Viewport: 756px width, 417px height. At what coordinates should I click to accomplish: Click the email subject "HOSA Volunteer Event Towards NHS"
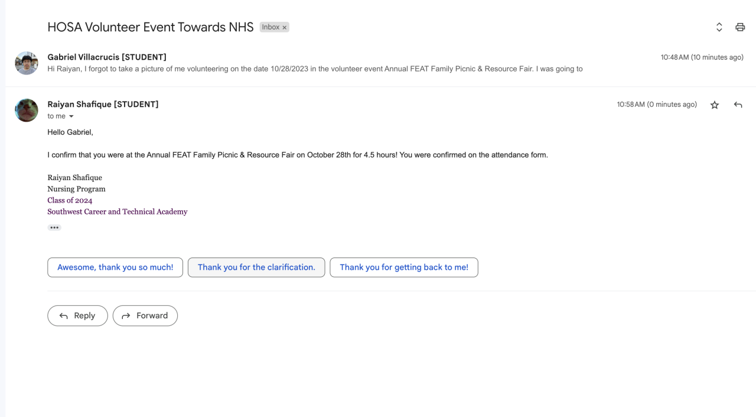[x=151, y=27]
